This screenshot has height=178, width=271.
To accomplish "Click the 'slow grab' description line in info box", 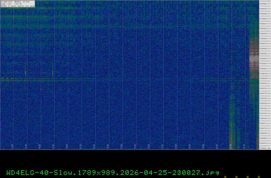I will pos(18,6).
